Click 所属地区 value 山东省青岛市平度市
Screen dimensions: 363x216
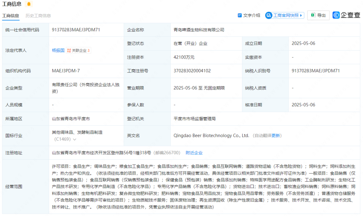(x=71, y=119)
